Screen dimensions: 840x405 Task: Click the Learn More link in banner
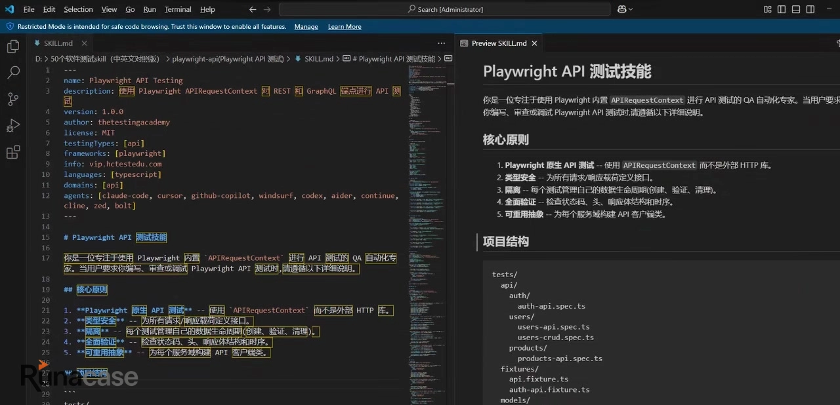pyautogui.click(x=345, y=27)
